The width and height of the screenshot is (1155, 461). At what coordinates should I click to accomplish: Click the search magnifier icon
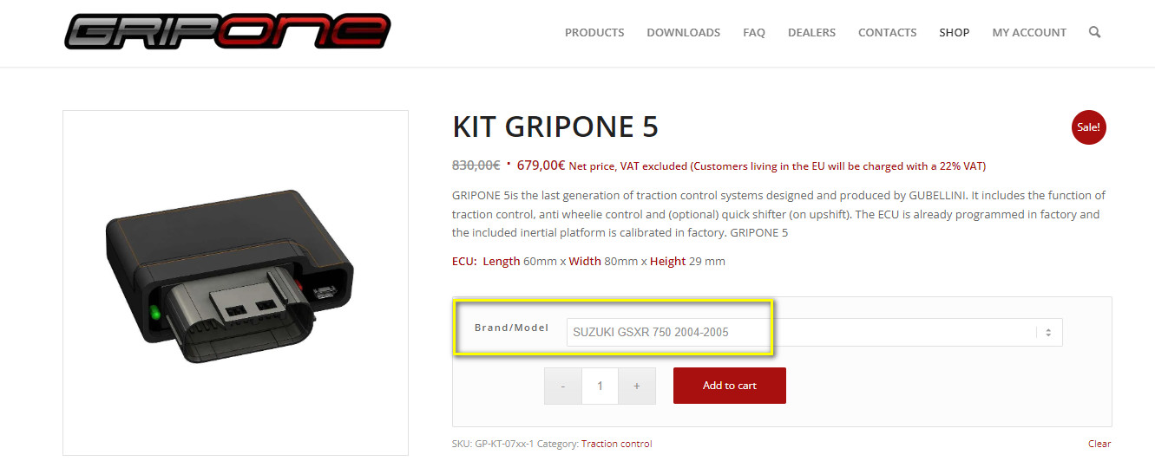[1094, 32]
